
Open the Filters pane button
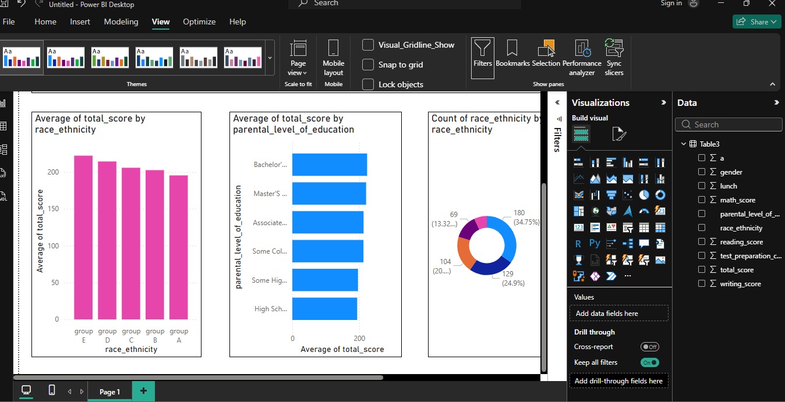[x=482, y=56]
